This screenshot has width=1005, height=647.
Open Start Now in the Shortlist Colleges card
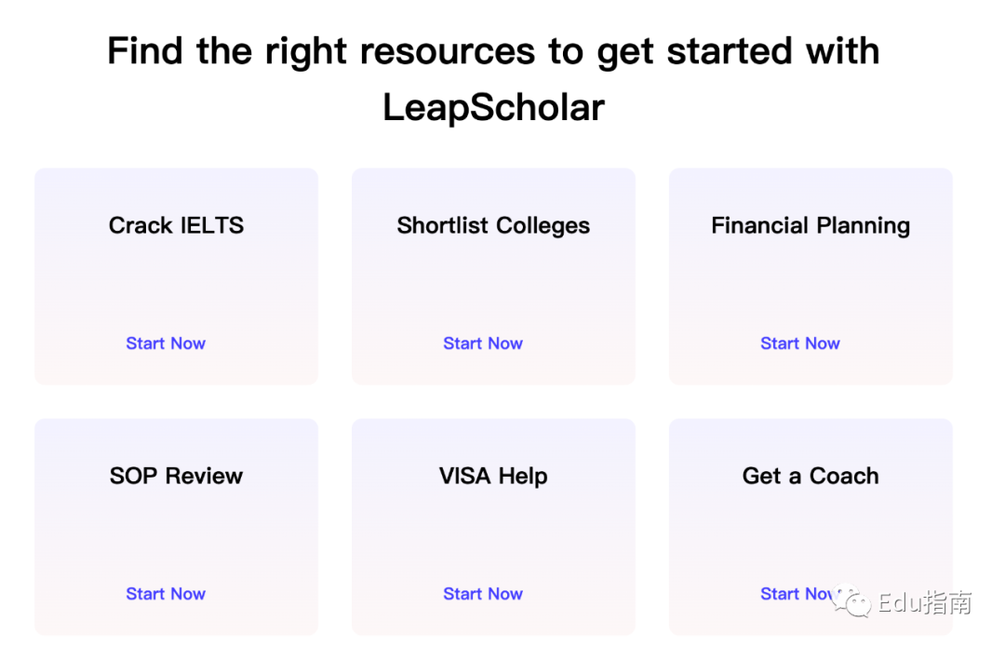pyautogui.click(x=483, y=344)
